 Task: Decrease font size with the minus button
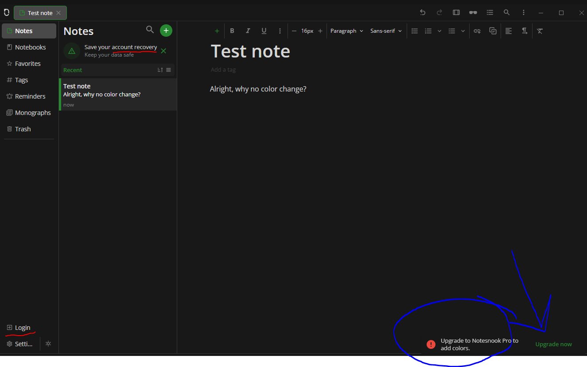click(294, 31)
